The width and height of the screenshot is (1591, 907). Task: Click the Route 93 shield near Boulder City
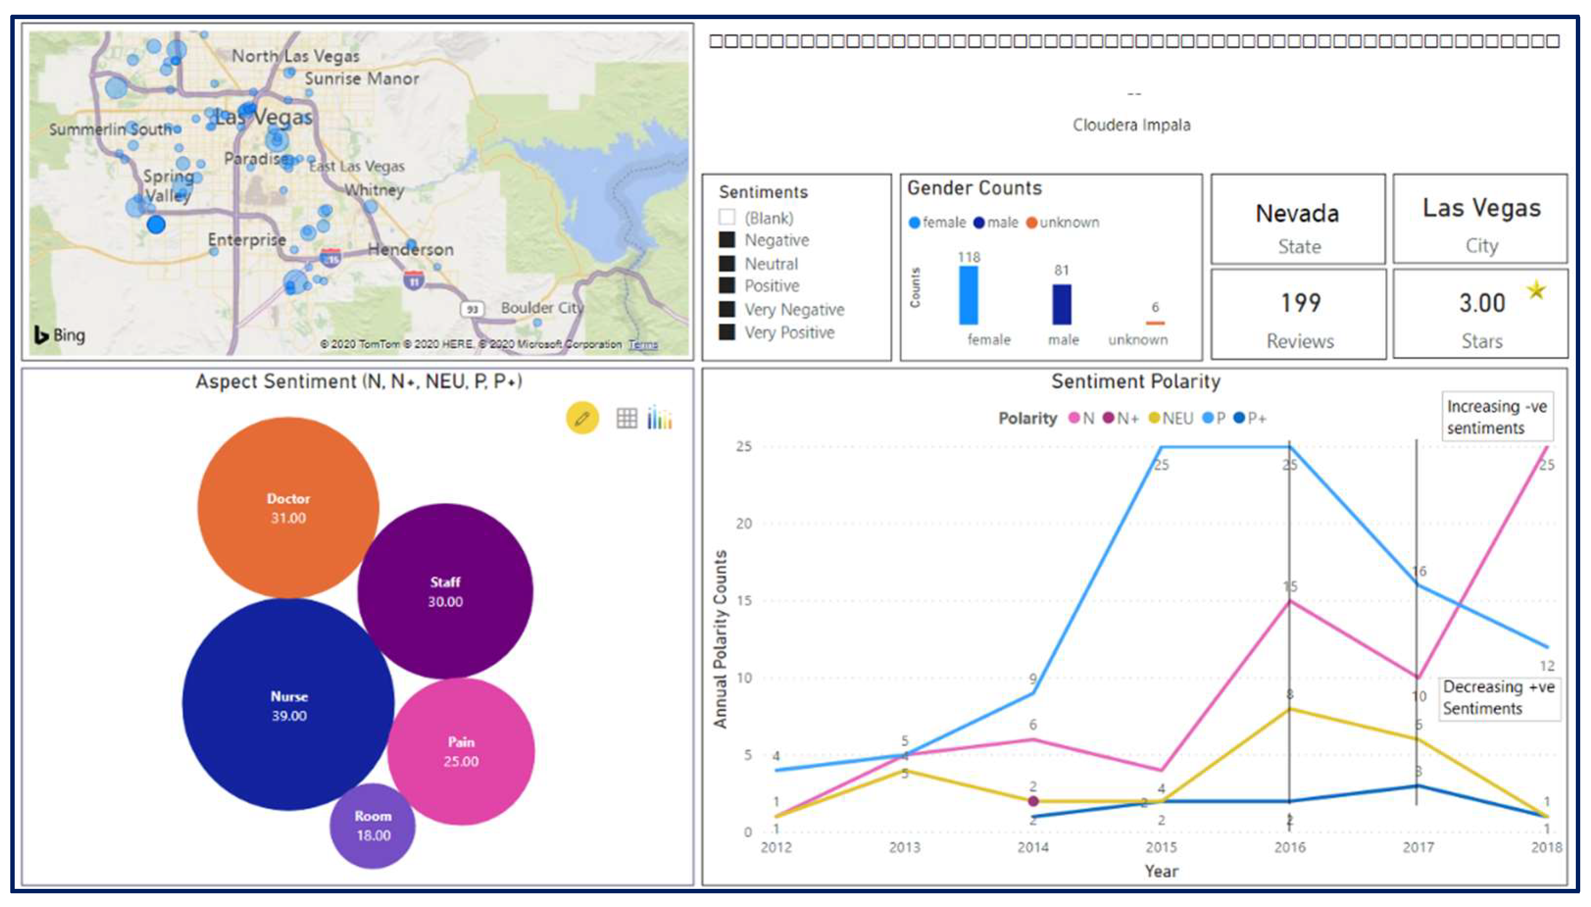(x=472, y=309)
